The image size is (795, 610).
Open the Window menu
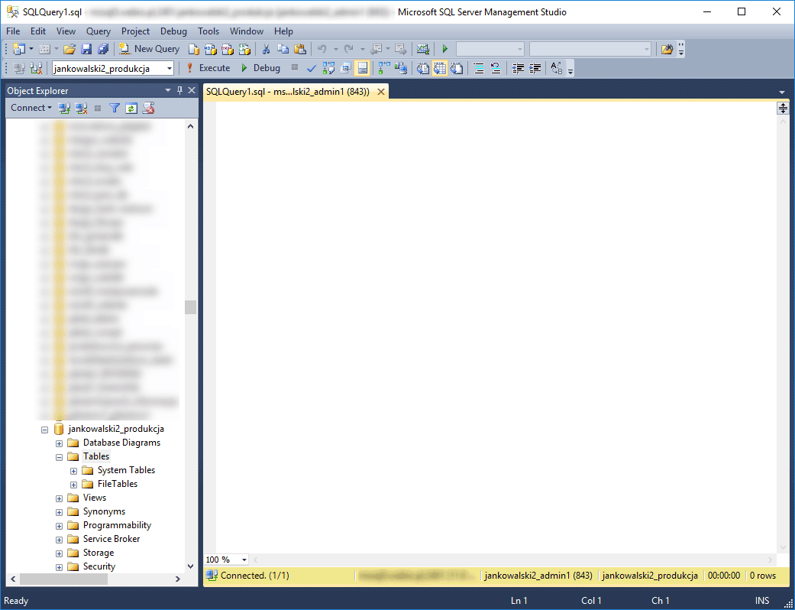click(247, 31)
